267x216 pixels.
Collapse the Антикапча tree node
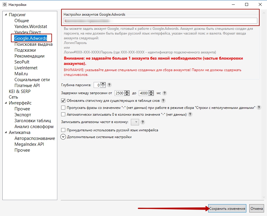(6, 132)
